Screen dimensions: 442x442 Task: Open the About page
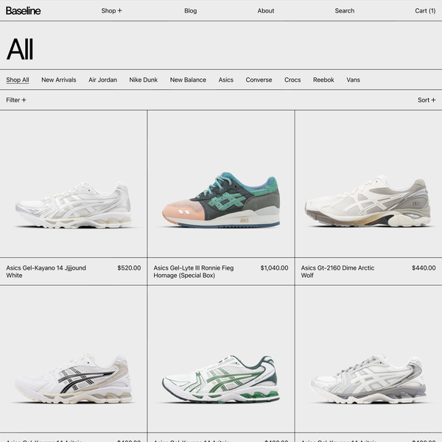click(x=265, y=11)
